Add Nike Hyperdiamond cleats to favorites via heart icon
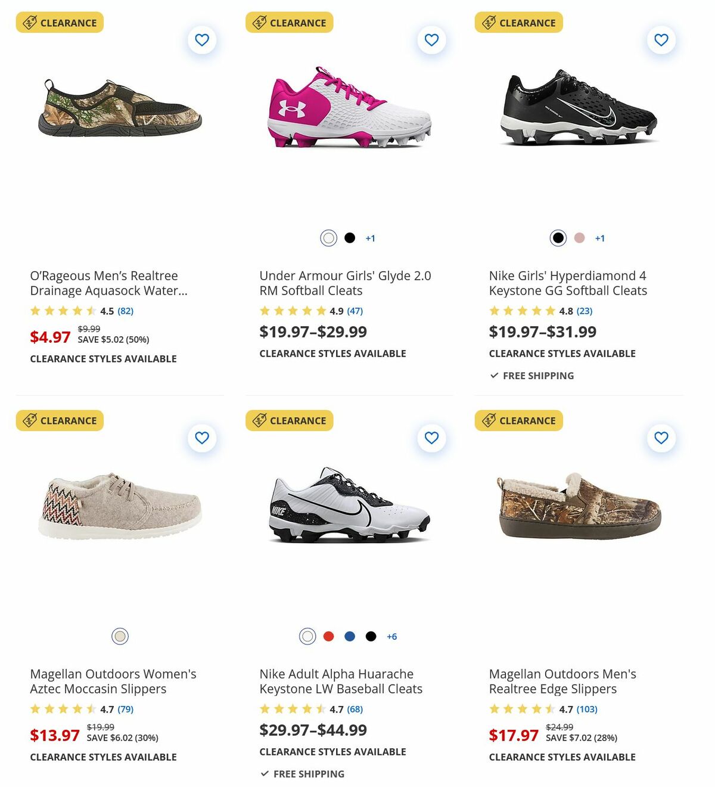 (661, 39)
